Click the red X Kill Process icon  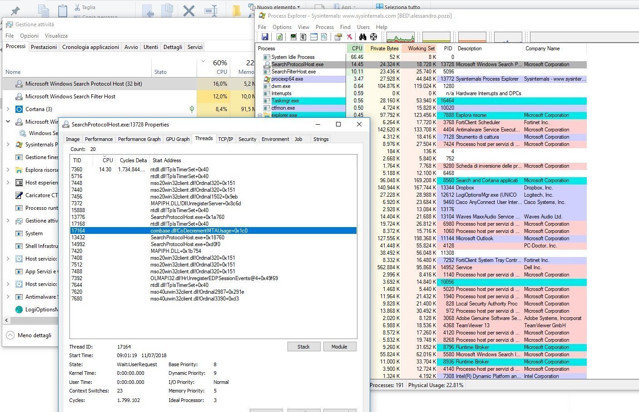click(x=349, y=37)
